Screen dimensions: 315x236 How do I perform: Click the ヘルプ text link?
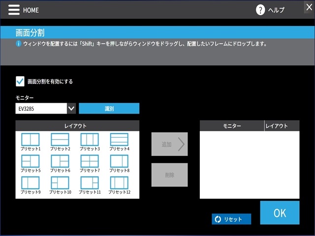(276, 10)
